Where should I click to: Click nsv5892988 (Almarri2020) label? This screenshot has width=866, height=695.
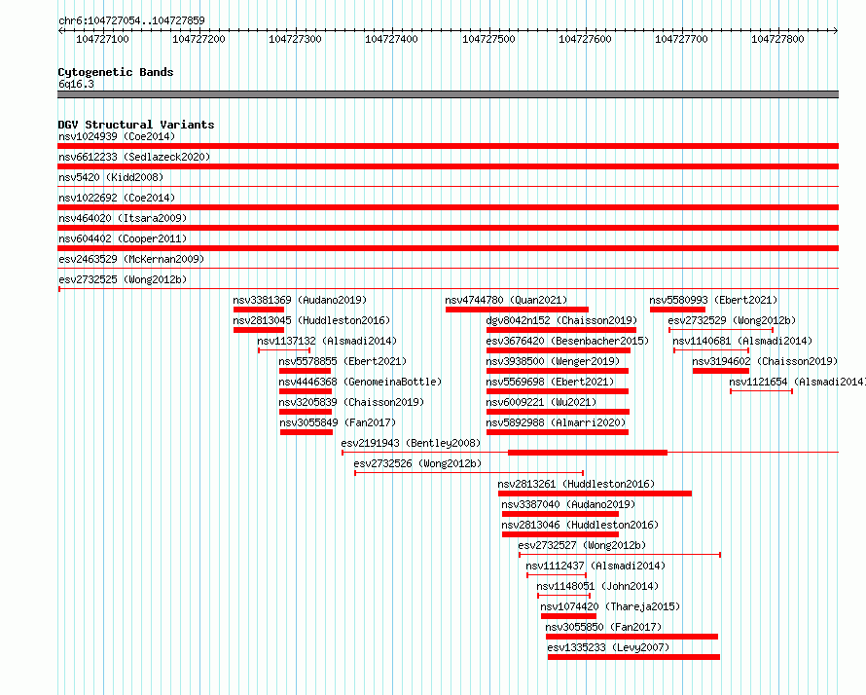556,422
